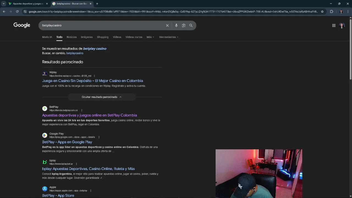Screen dimensions: 352x198
Task: Open Chrome three-dot menu
Action: 348,12
